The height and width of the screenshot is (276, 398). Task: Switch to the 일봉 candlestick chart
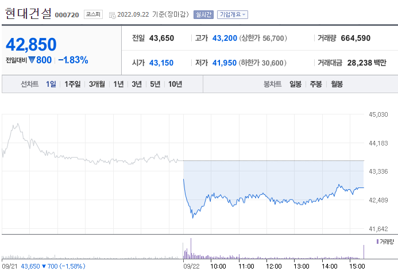[295, 84]
